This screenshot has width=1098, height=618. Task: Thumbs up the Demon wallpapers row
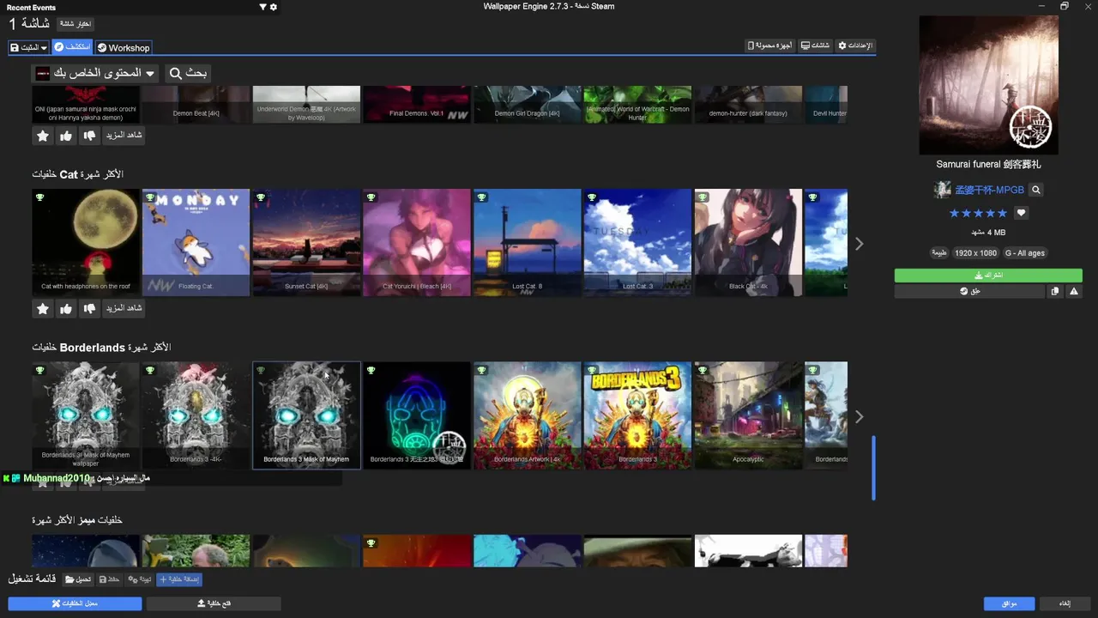(66, 136)
